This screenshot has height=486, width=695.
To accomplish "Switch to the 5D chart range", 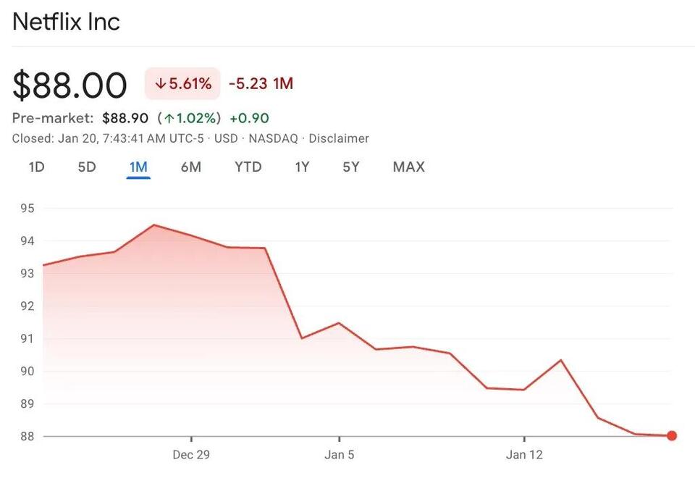I will (x=87, y=167).
